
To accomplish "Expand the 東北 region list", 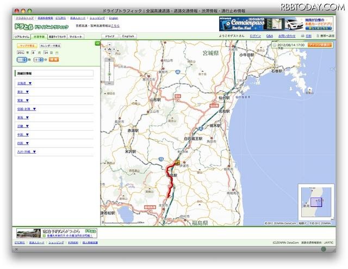I will click(x=22, y=91).
